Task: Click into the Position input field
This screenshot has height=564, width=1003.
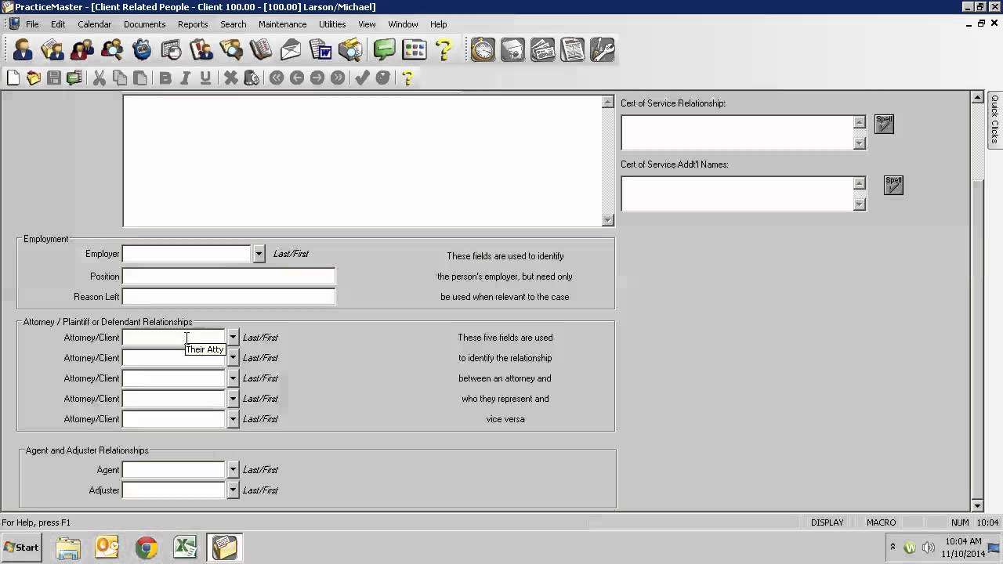Action: click(x=229, y=277)
